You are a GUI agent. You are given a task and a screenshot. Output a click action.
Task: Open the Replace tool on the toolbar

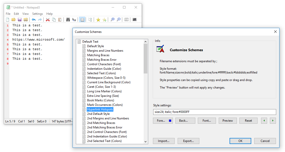click(74, 19)
